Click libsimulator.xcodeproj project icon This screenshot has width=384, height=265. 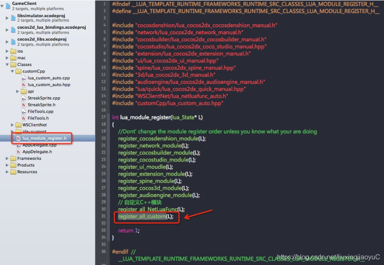13,18
